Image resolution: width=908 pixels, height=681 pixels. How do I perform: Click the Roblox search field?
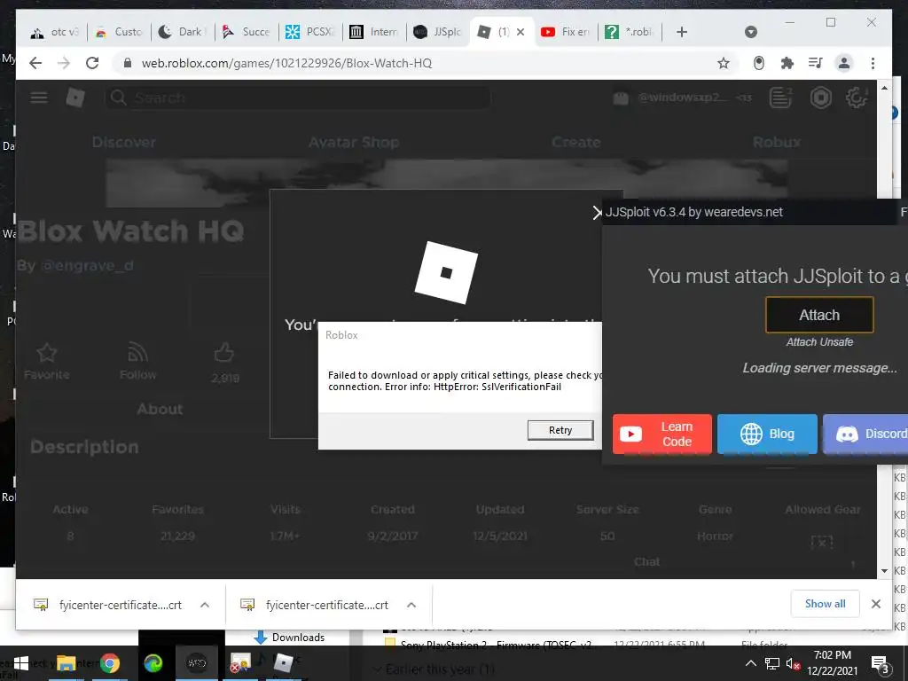pos(297,98)
